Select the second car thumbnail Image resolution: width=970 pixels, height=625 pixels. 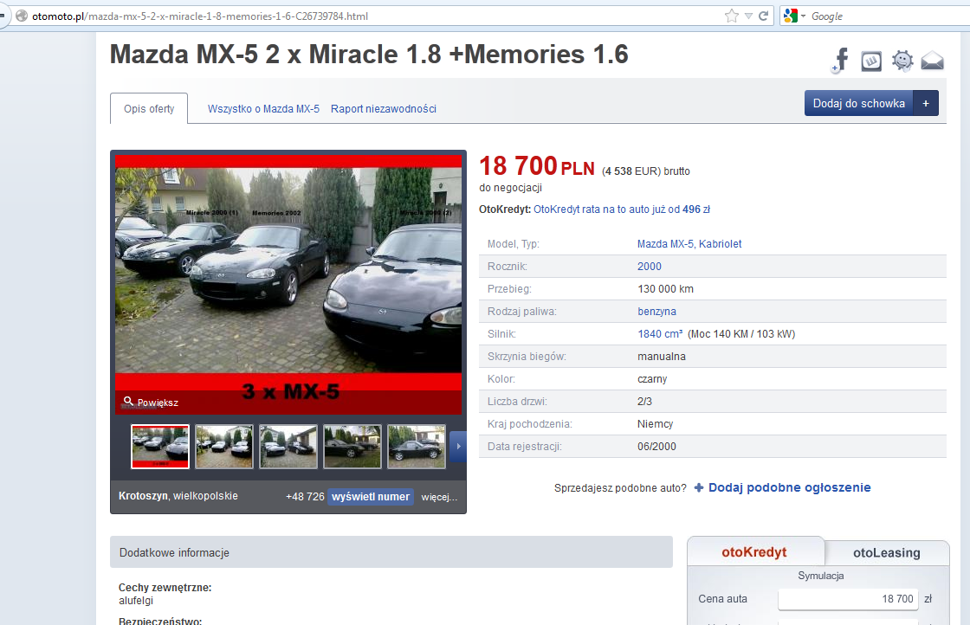pyautogui.click(x=224, y=447)
